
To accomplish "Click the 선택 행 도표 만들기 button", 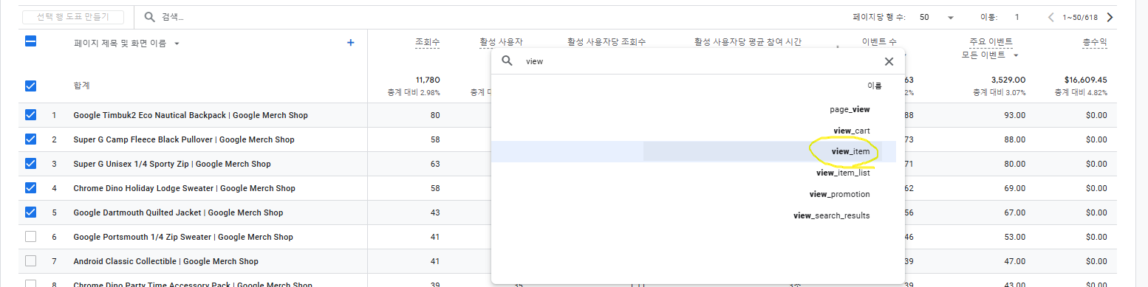I will pos(72,17).
